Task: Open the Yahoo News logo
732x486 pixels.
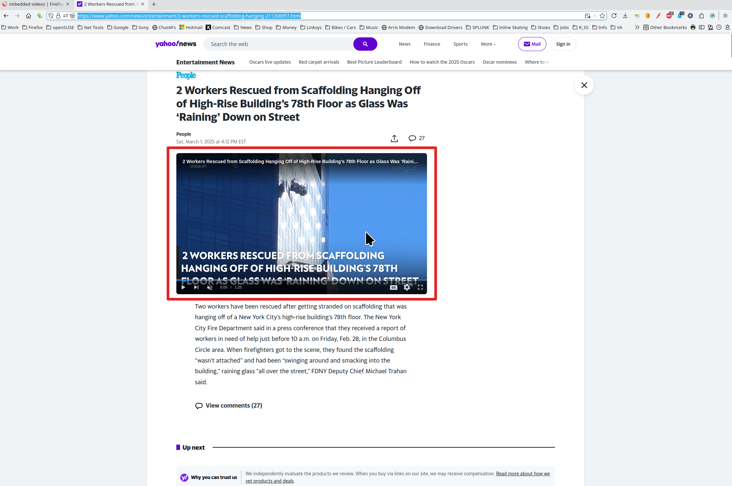Action: [x=176, y=44]
